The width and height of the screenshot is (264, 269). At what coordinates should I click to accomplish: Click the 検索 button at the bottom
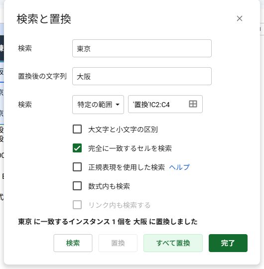(73, 243)
